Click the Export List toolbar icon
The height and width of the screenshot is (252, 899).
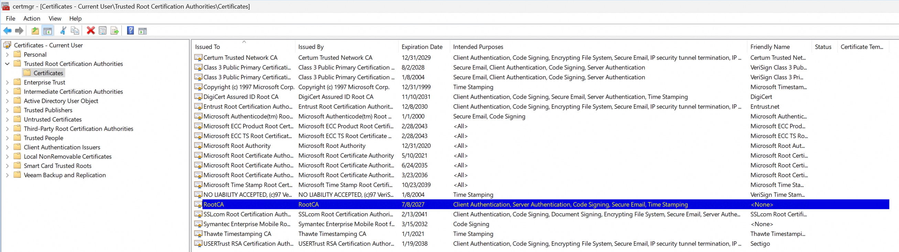point(115,31)
